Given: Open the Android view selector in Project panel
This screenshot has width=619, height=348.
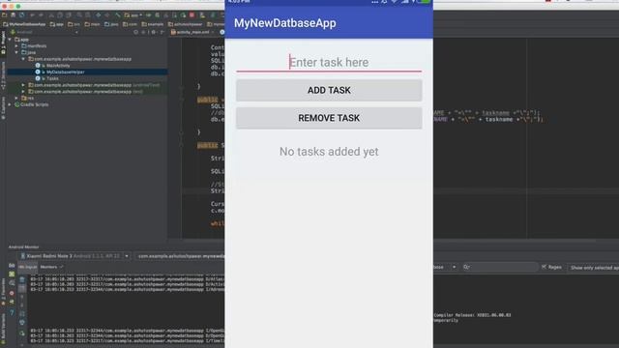Looking at the screenshot, I should (44, 32).
